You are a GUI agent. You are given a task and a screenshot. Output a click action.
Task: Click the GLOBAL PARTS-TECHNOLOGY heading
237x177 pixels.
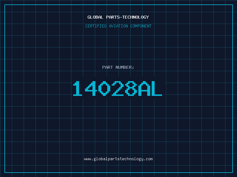[118, 17]
